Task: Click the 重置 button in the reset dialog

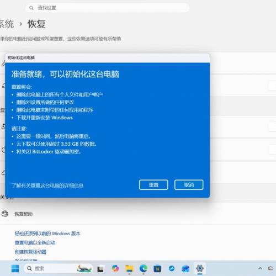Action: pos(153,185)
